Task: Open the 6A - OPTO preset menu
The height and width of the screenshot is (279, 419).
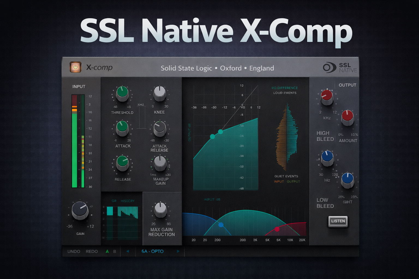Action: tap(152, 251)
